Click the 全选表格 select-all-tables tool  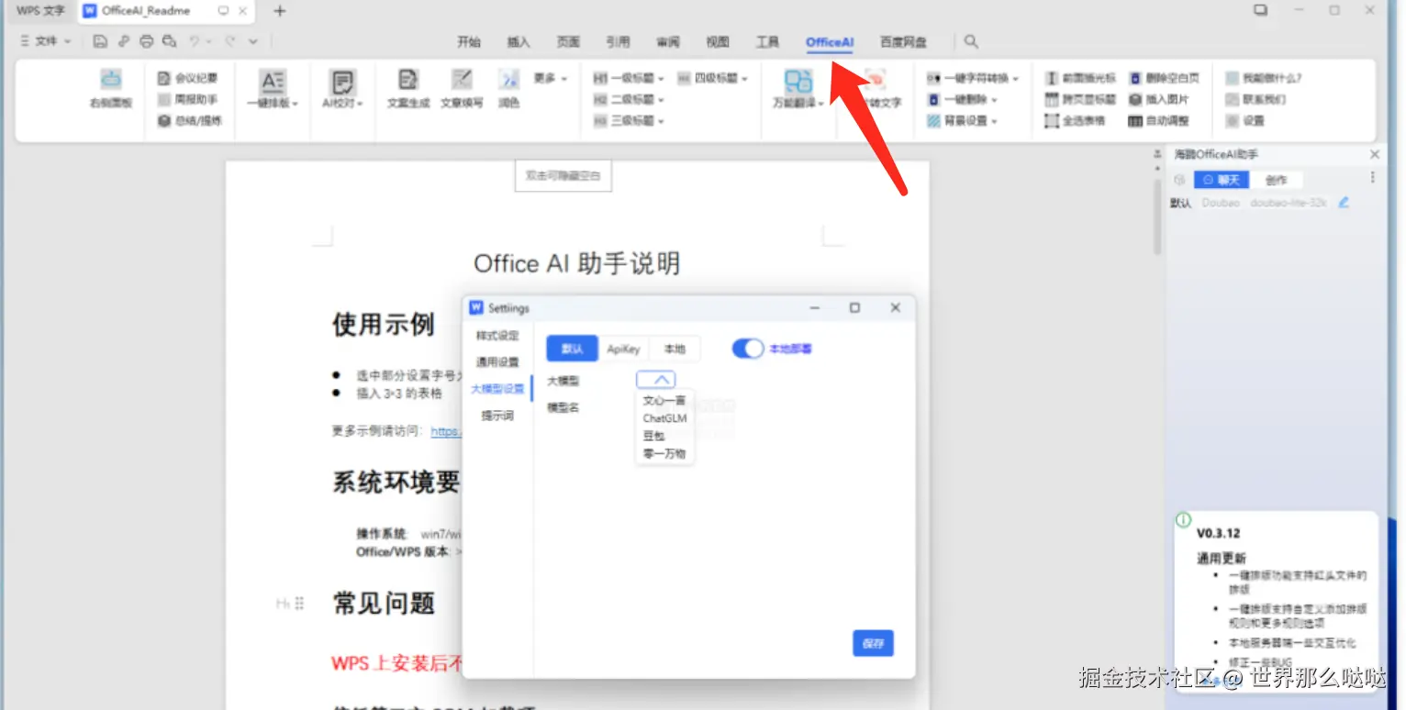(1076, 120)
